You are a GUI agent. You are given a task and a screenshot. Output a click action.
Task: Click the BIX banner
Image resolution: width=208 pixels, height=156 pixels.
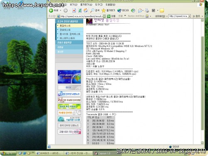pos(69,87)
